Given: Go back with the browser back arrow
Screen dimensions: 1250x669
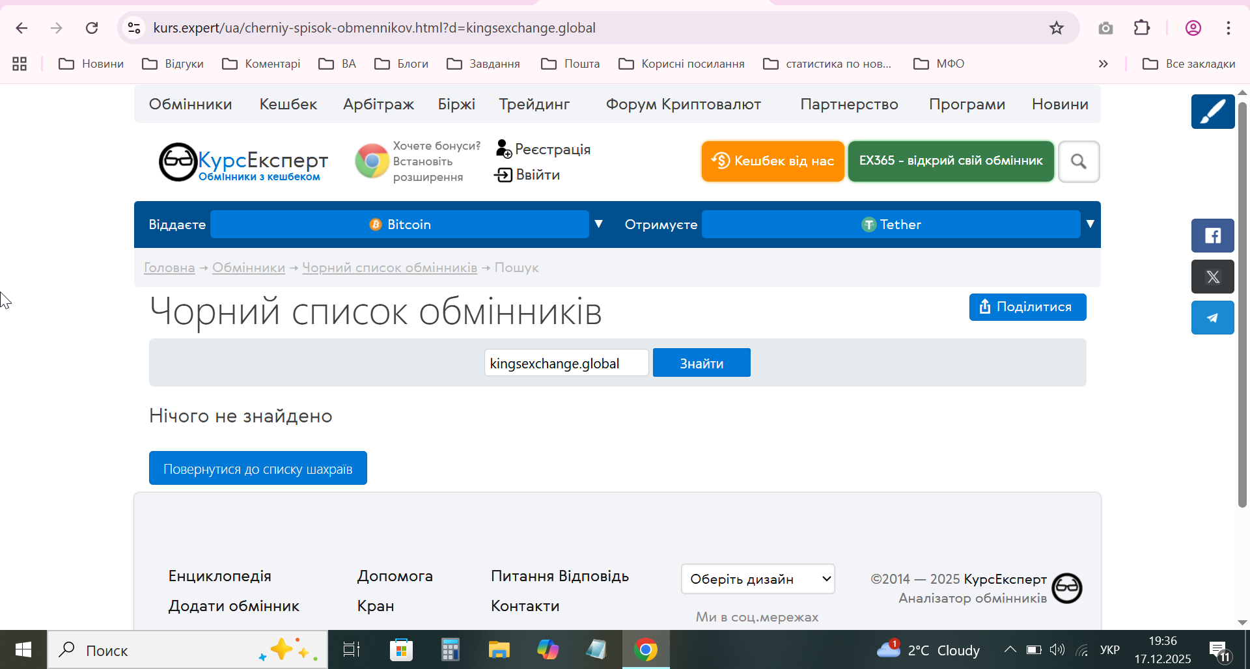Looking at the screenshot, I should [x=21, y=28].
